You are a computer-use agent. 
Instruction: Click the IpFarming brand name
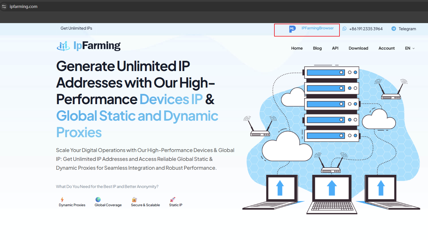pyautogui.click(x=97, y=46)
